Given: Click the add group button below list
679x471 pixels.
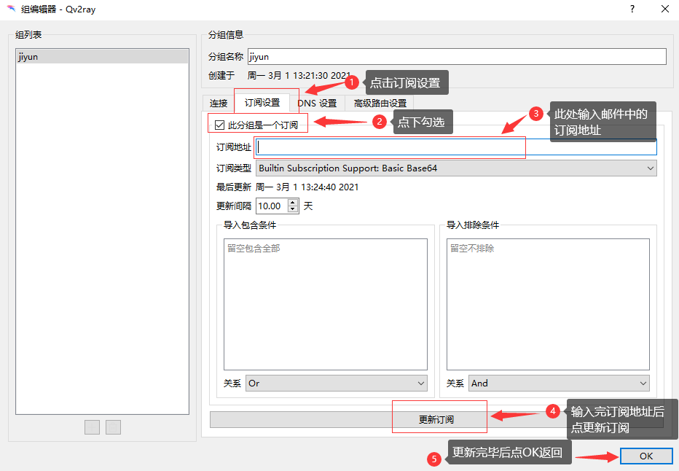Looking at the screenshot, I should (92, 427).
